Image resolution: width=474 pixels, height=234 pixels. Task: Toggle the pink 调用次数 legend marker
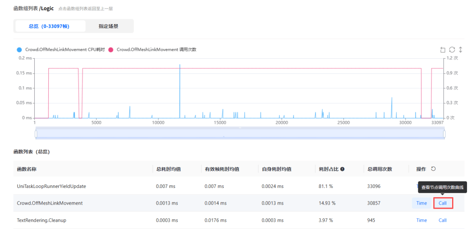[x=111, y=50]
